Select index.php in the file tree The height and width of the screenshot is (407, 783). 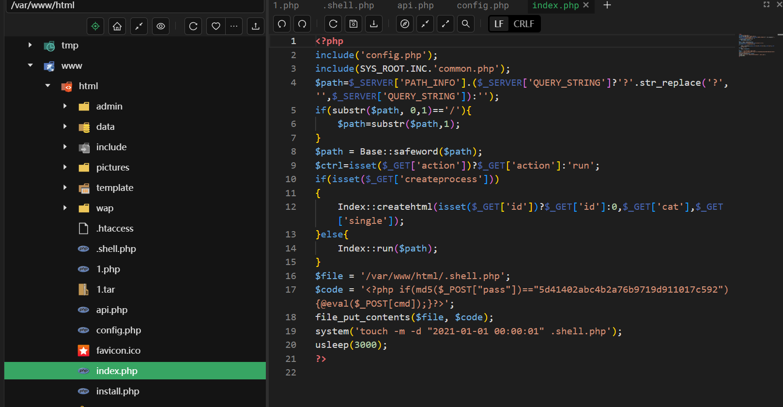point(135,371)
